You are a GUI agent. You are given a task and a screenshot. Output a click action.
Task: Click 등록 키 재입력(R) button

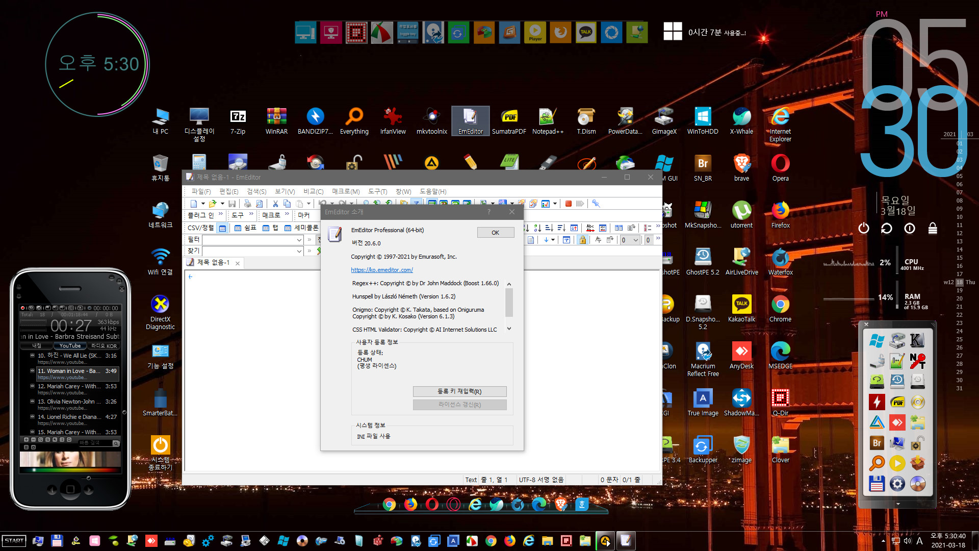pyautogui.click(x=459, y=391)
